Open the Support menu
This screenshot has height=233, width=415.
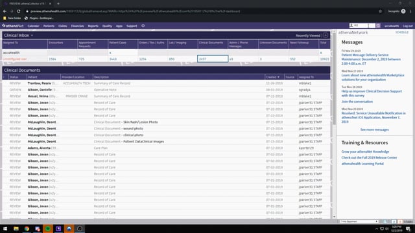coord(132,26)
